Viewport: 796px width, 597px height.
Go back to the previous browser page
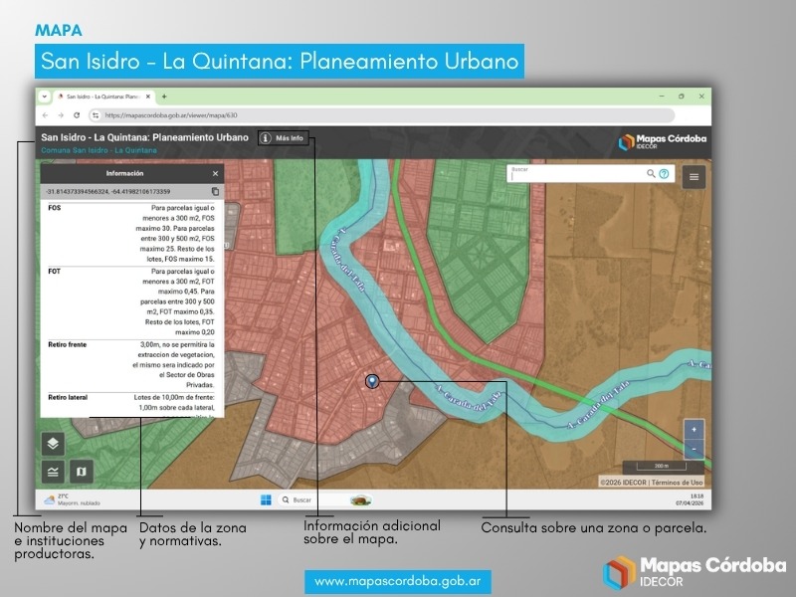[x=47, y=115]
